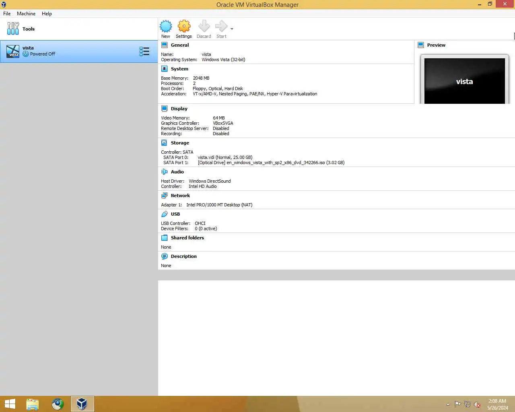Image resolution: width=515 pixels, height=412 pixels.
Task: Open the Machine menu
Action: (26, 13)
